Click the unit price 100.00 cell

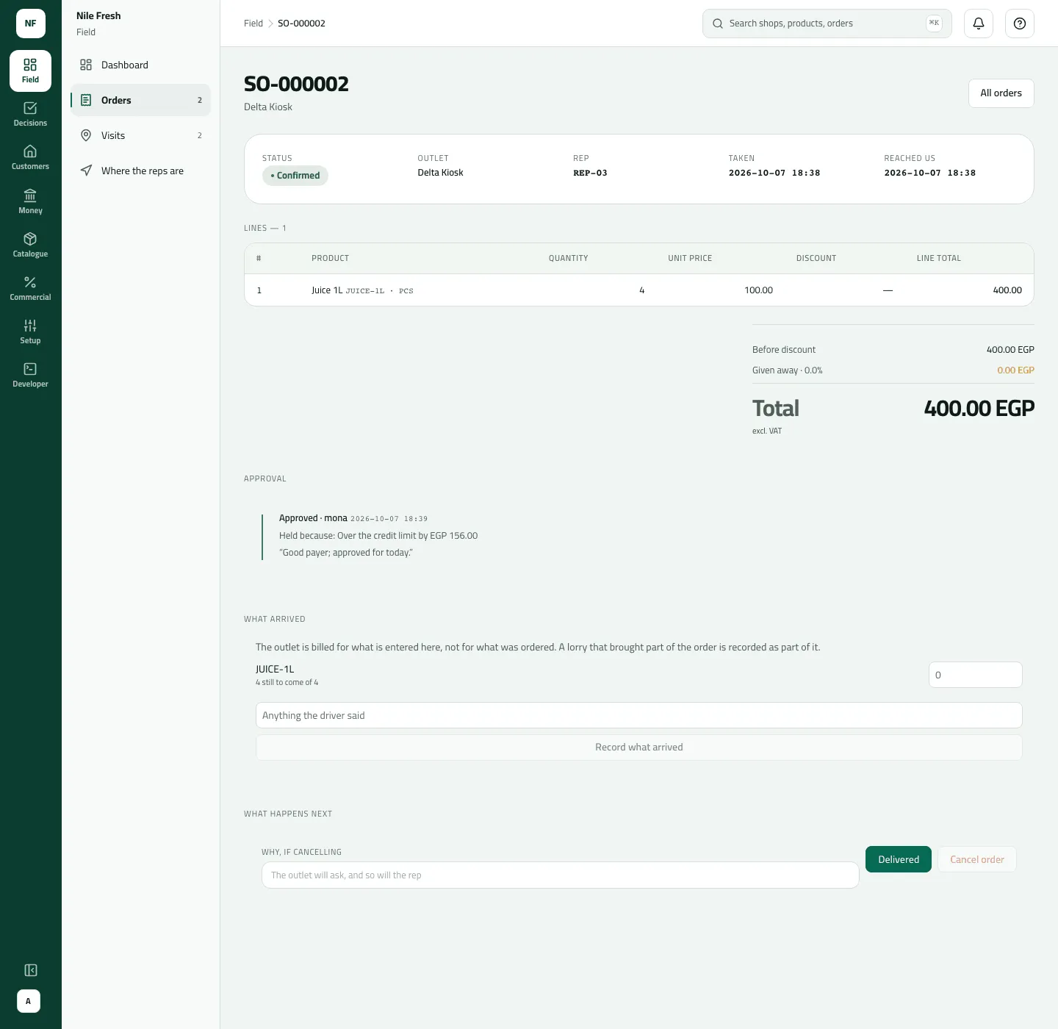point(759,290)
